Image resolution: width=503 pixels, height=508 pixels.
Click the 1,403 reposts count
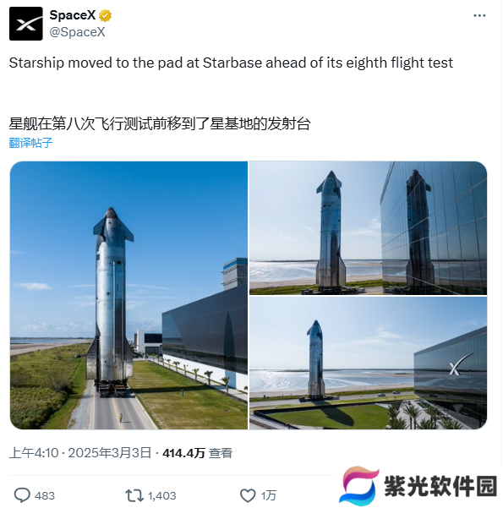click(x=162, y=495)
